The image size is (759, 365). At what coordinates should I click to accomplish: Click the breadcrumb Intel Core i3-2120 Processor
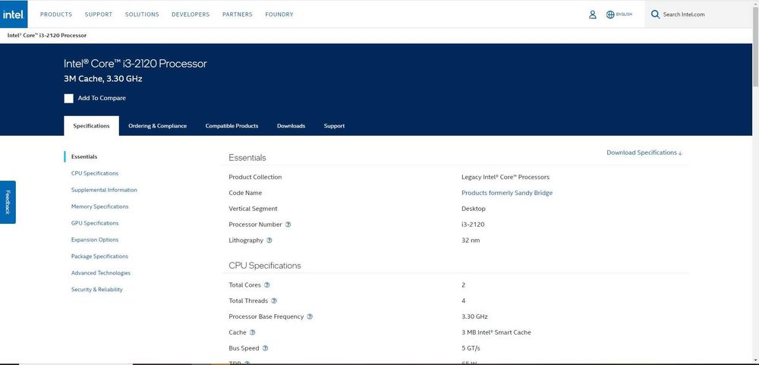tap(47, 36)
